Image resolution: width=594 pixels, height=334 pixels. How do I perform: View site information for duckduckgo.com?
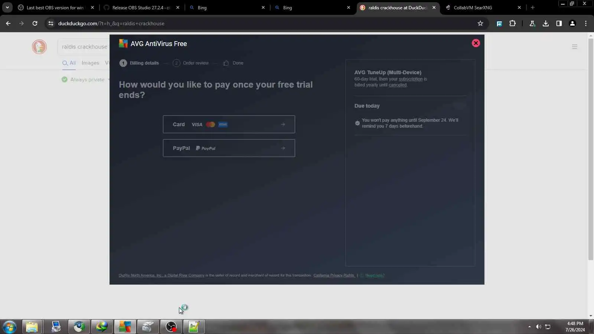click(x=51, y=23)
